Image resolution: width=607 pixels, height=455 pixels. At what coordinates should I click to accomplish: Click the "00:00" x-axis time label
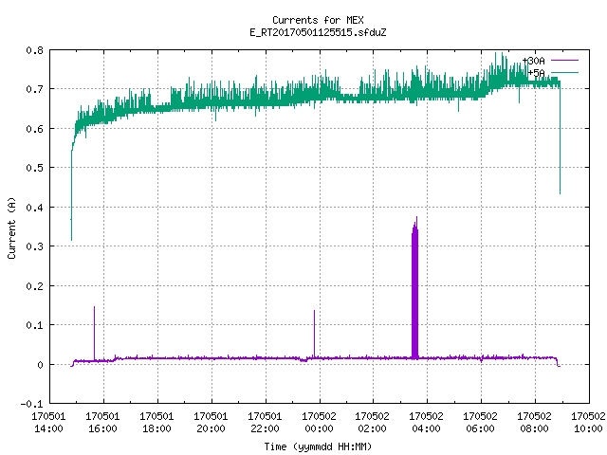click(319, 428)
